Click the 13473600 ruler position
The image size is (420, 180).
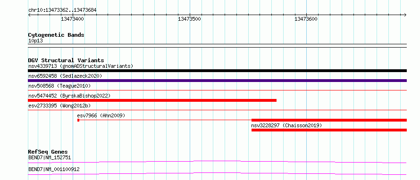tap(306, 19)
